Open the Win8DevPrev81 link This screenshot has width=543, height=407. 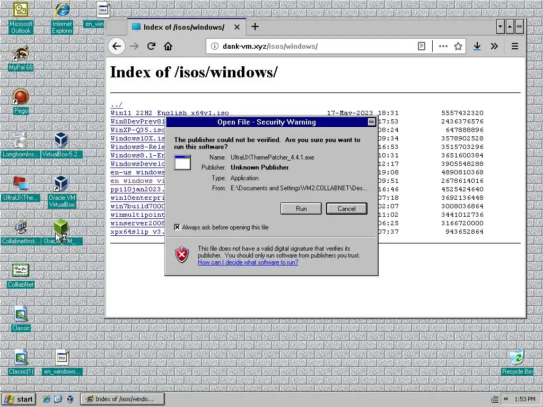point(138,121)
